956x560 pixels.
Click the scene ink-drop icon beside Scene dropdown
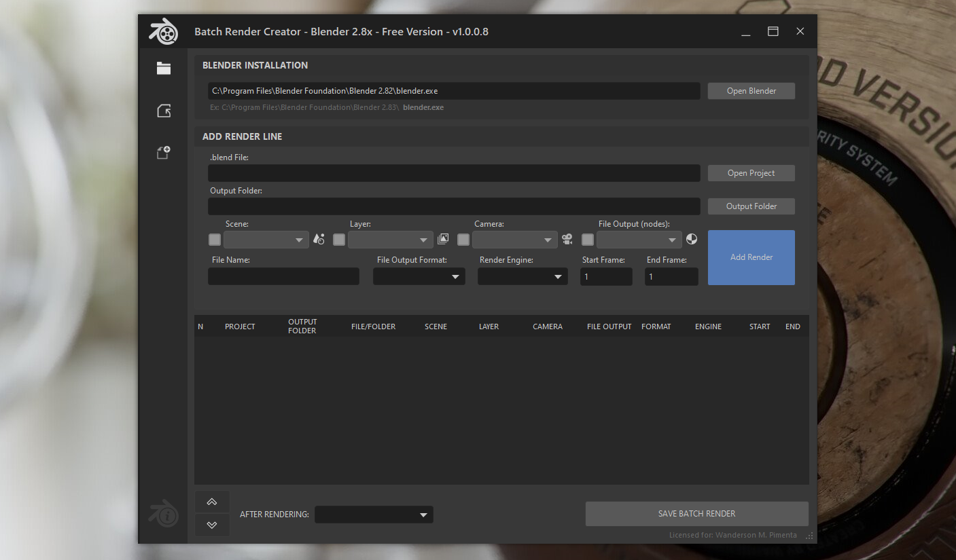click(319, 239)
